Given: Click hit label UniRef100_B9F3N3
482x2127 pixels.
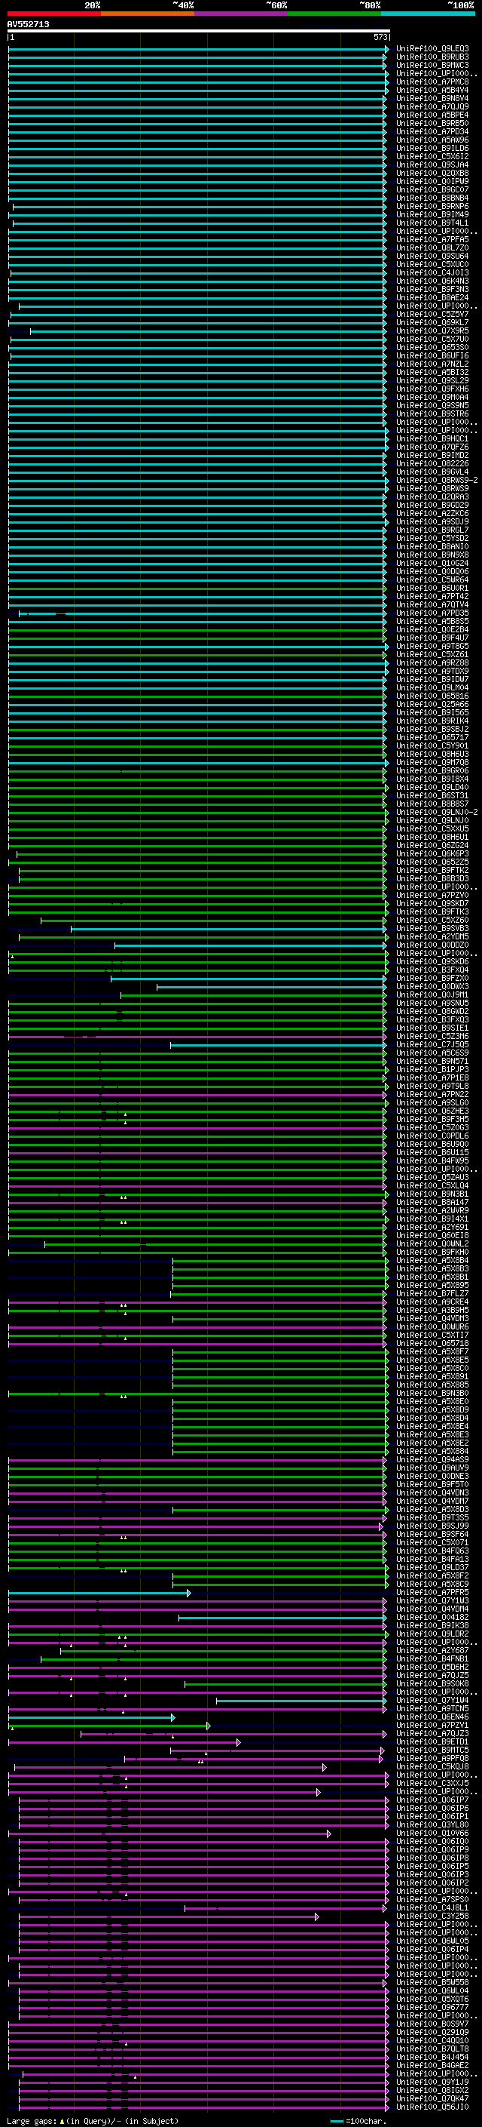Looking at the screenshot, I should pos(432,289).
